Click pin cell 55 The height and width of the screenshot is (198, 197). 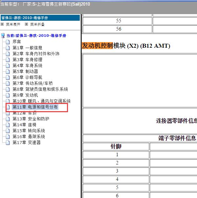coord(117,21)
